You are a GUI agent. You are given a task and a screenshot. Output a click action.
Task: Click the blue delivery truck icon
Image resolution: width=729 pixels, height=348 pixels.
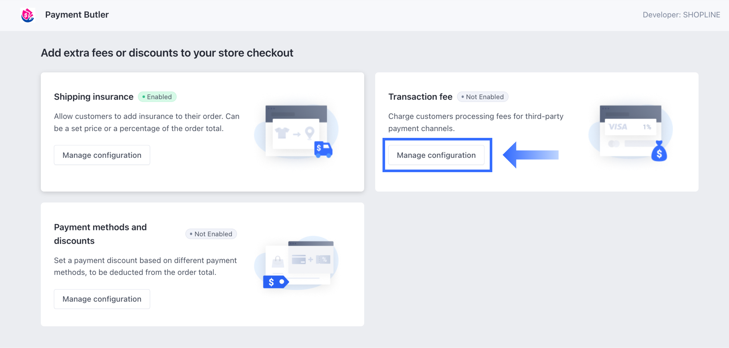[323, 149]
